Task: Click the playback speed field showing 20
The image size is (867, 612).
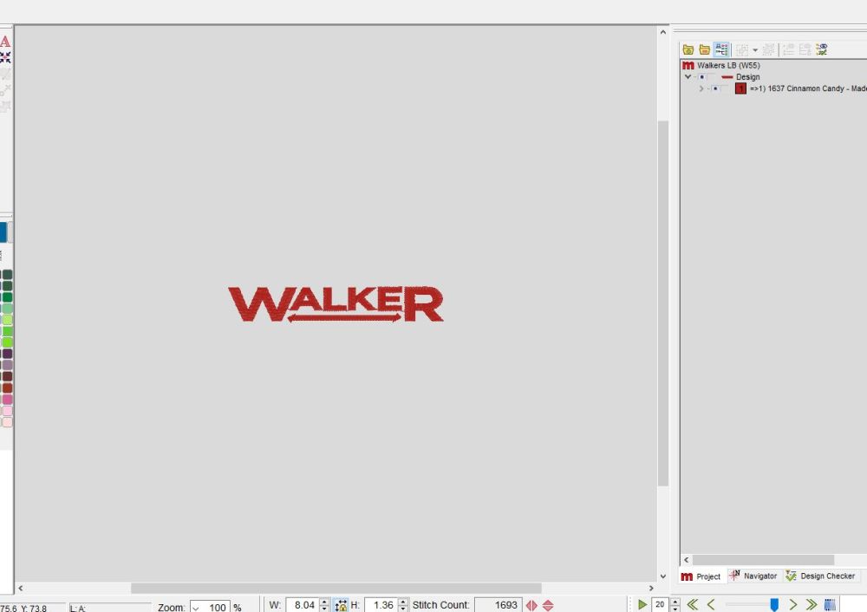Action: pyautogui.click(x=660, y=605)
